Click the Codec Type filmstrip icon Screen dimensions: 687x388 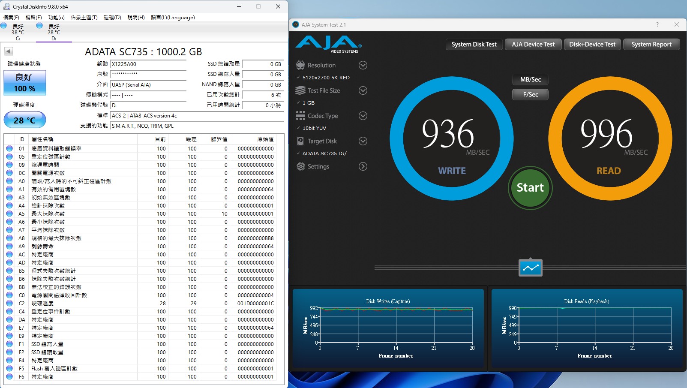point(300,116)
